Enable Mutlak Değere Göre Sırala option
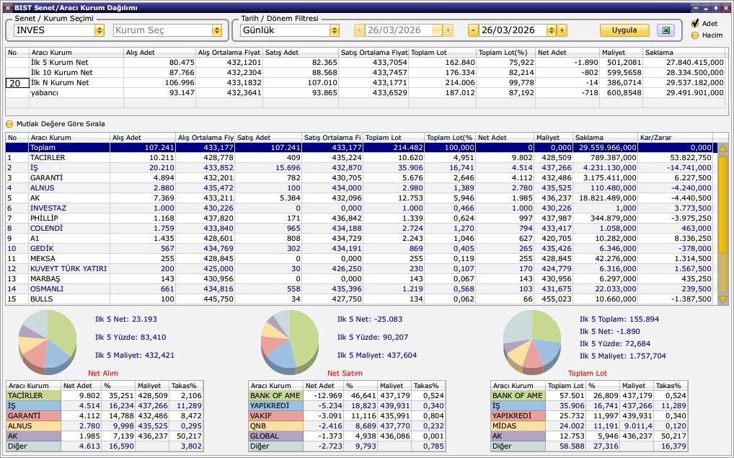The width and height of the screenshot is (734, 458). (x=10, y=124)
